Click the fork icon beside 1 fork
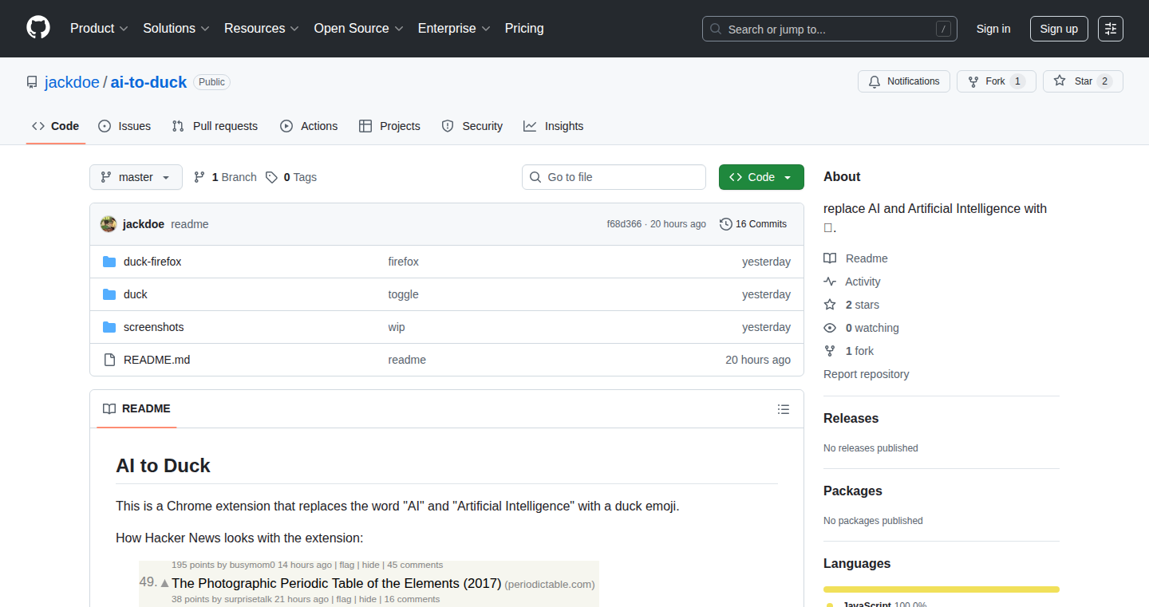This screenshot has height=607, width=1149. 830,351
